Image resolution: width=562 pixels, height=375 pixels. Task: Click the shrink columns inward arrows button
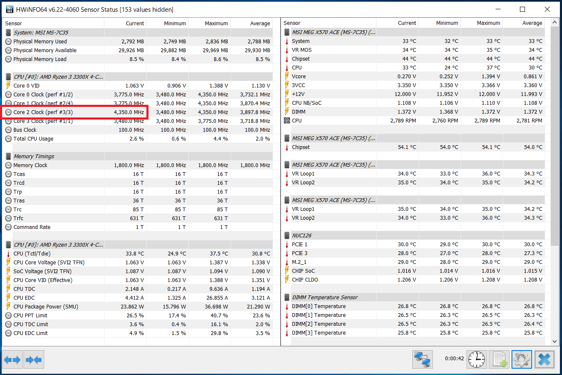tap(34, 360)
